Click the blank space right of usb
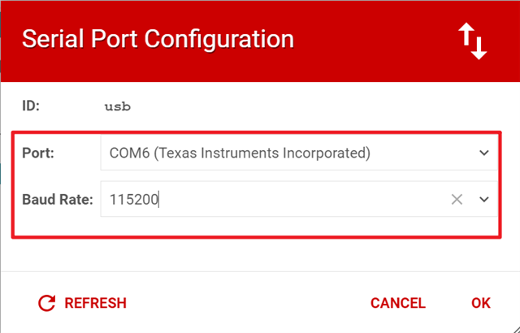Image resolution: width=520 pixels, height=333 pixels. click(x=315, y=106)
